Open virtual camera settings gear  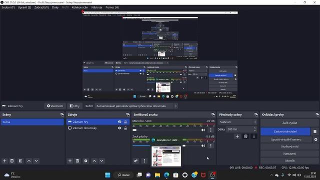[315, 139]
